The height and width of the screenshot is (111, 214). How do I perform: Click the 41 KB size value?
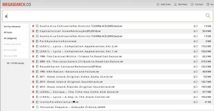208,102
